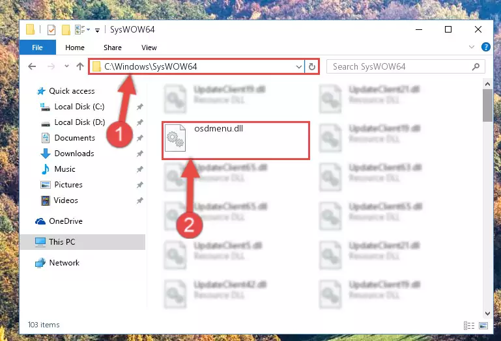Select the osdmenu.dll file icon
This screenshot has width=501, height=341.
tap(175, 138)
